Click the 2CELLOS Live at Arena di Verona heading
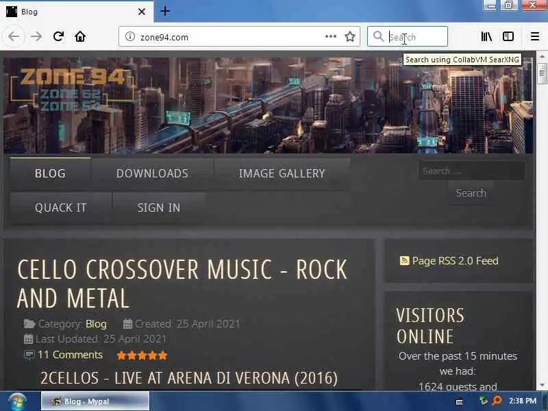The image size is (548, 411). pyautogui.click(x=189, y=378)
